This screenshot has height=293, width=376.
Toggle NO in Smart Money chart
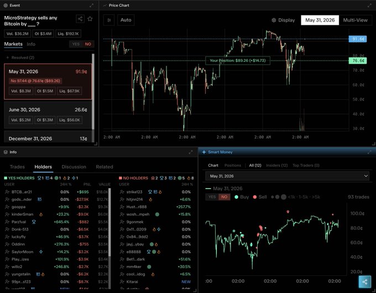click(x=224, y=197)
